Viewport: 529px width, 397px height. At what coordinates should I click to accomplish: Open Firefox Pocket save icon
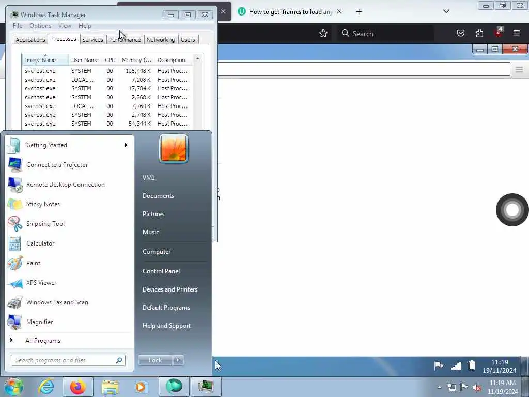460,33
